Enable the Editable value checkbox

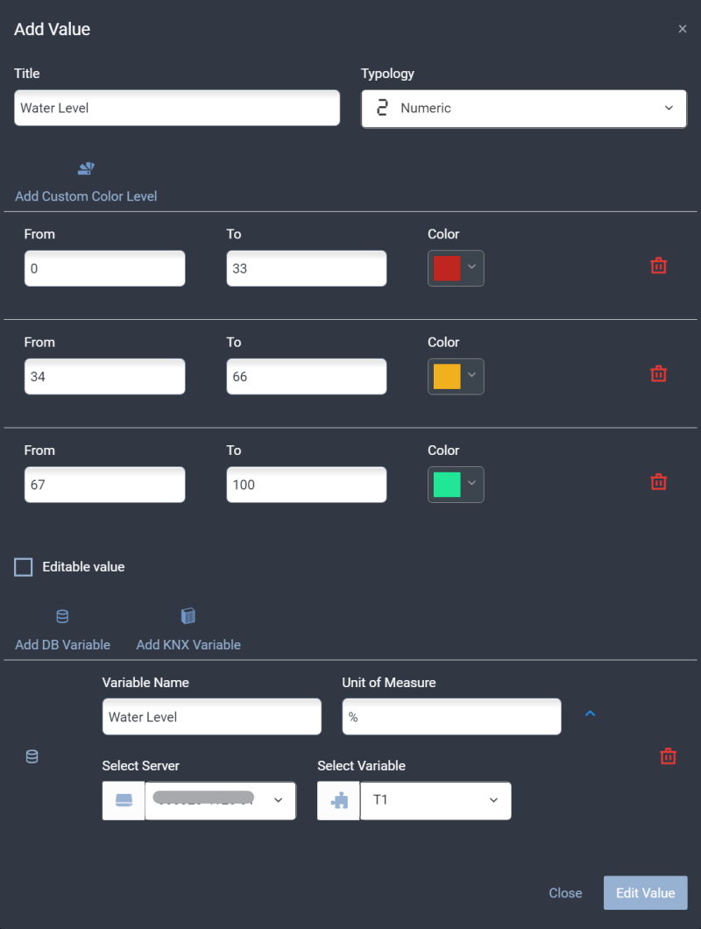pyautogui.click(x=24, y=567)
